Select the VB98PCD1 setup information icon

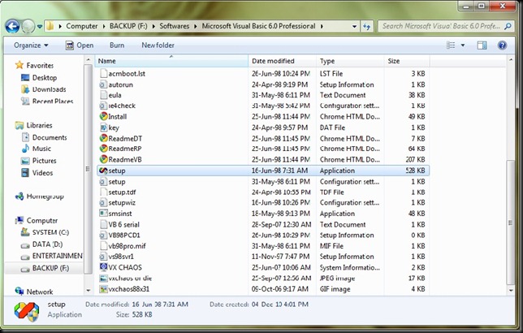coord(103,236)
